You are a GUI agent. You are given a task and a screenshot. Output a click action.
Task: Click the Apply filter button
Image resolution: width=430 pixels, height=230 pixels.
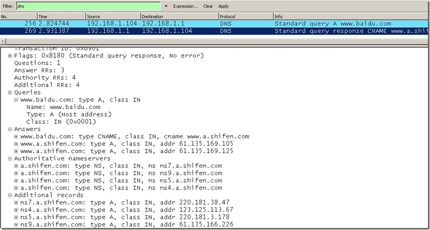(x=224, y=6)
